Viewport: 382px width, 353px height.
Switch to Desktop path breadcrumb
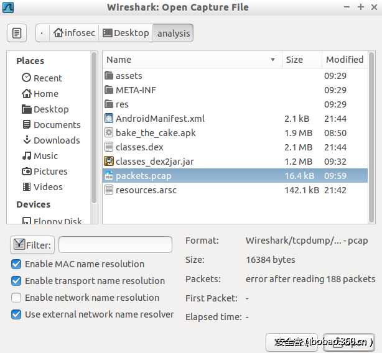125,33
